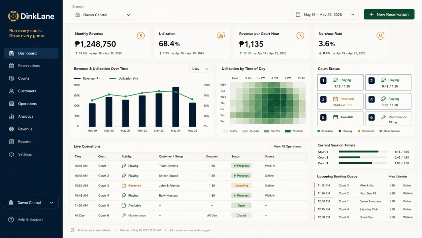422x238 pixels.
Task: Click the paddle icon on Court 1 status card
Action: 336,80
